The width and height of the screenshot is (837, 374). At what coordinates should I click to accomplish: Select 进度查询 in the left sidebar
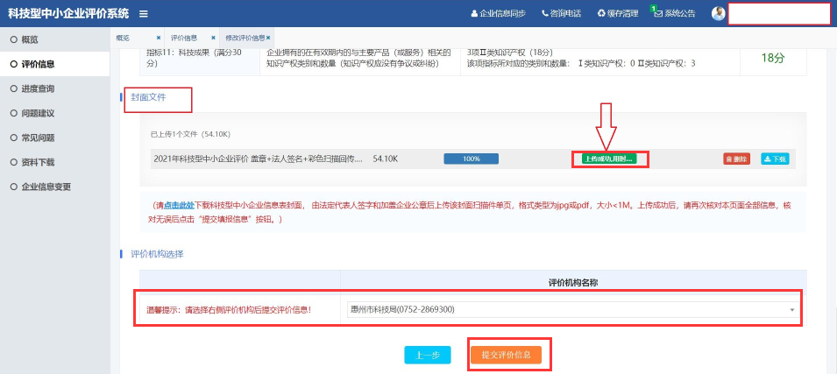[x=38, y=88]
